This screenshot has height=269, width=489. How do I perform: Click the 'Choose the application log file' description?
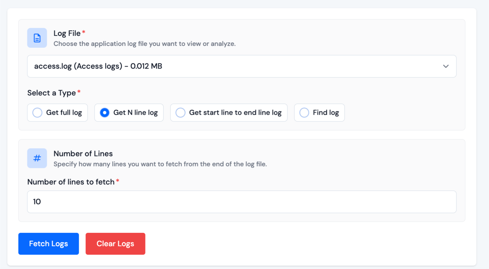pyautogui.click(x=145, y=44)
